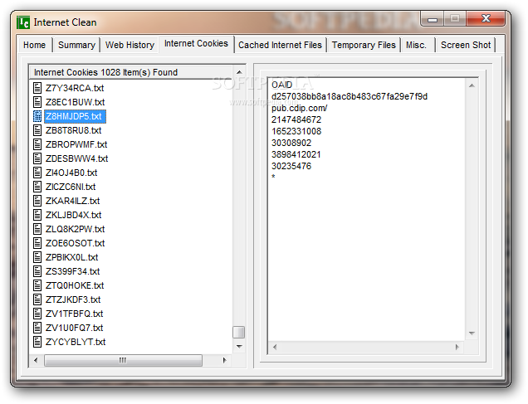Screen dimensions: 528x404
Task: Click file icon next to ZKLJBD4X.txt
Action: 37,215
